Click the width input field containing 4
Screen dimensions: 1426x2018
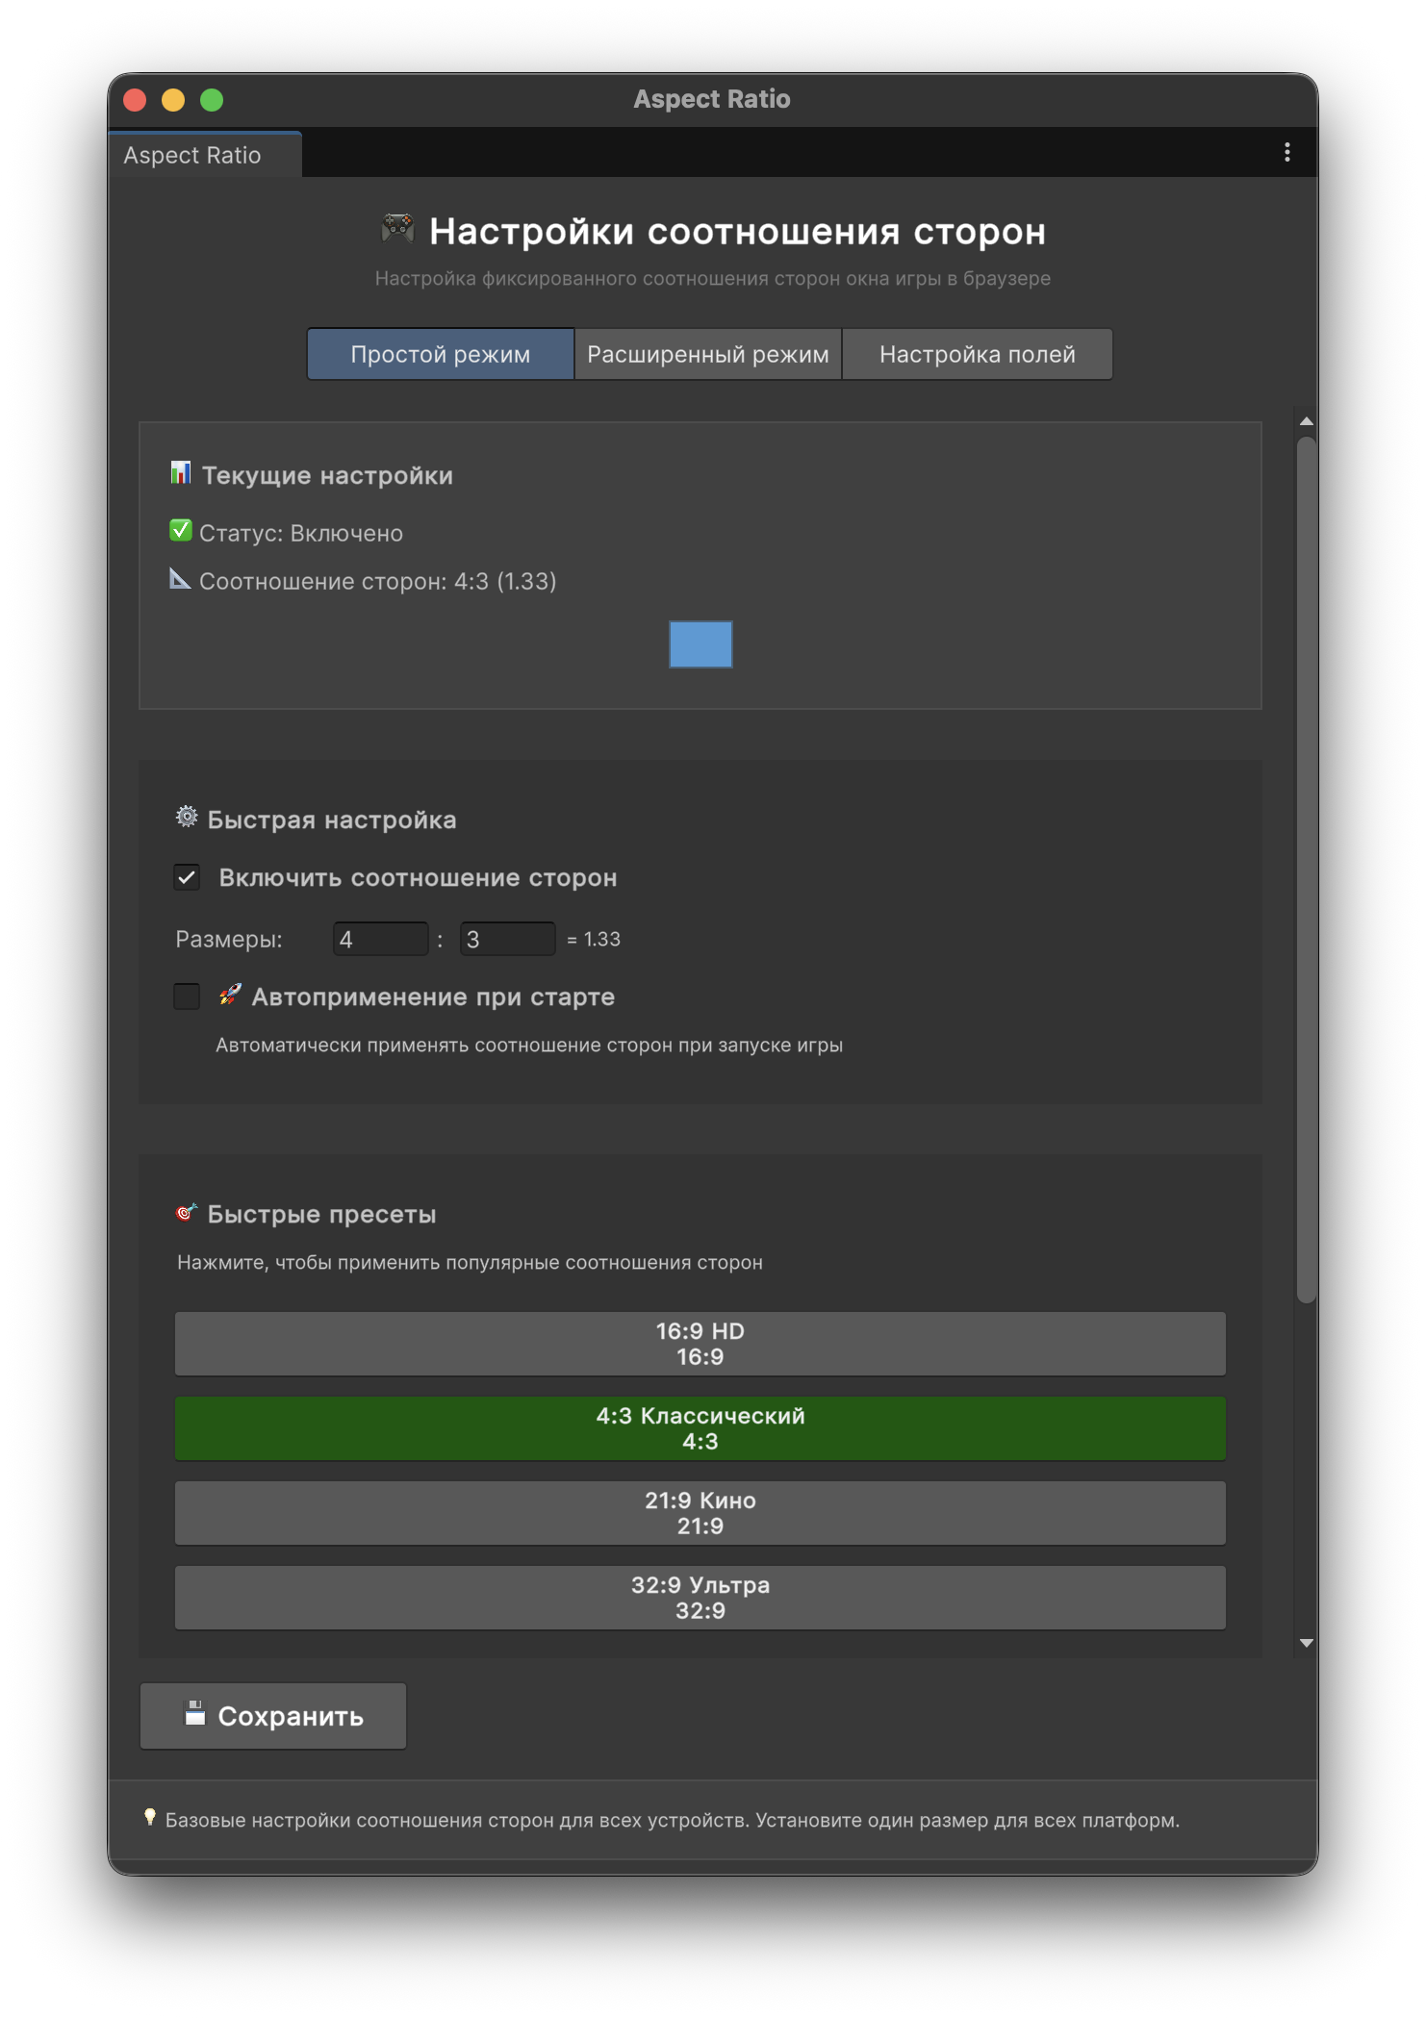click(380, 939)
